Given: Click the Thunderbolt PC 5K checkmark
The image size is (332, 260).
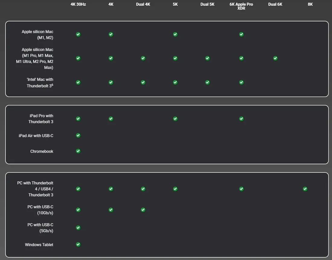Looking at the screenshot, I should tap(175, 189).
